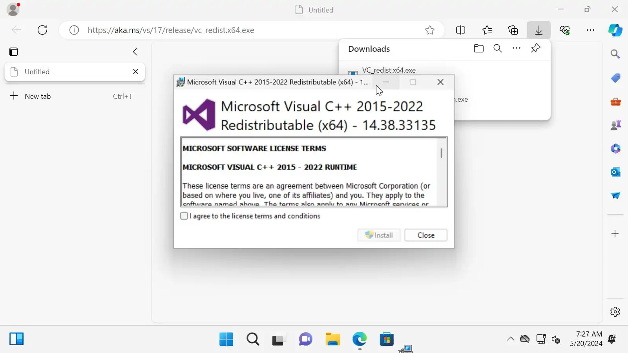Viewport: 628px width, 353px height.
Task: Open File Explorer from taskbar
Action: [x=333, y=339]
